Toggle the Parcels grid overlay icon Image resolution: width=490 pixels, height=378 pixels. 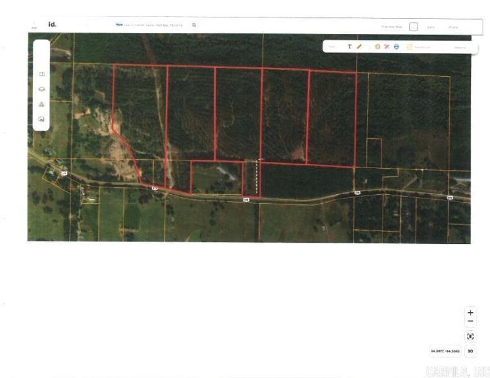(x=408, y=48)
